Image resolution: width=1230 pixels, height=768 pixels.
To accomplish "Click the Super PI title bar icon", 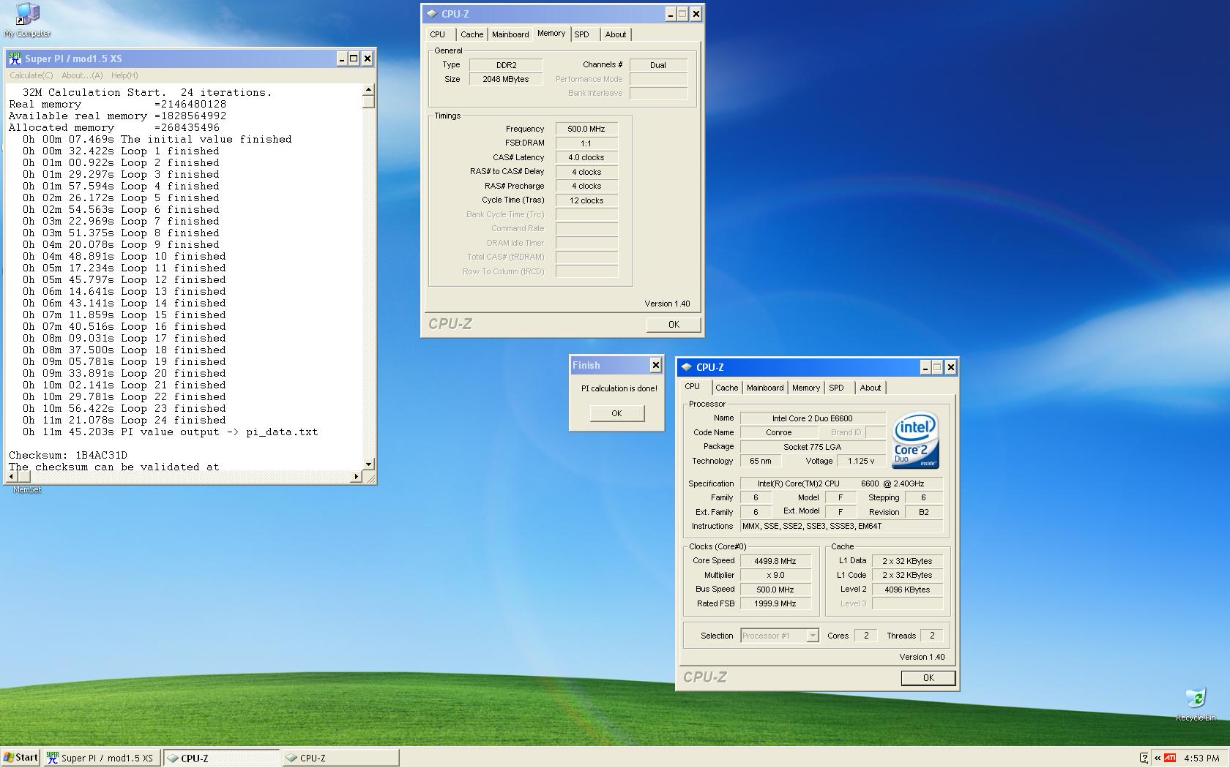I will [15, 59].
